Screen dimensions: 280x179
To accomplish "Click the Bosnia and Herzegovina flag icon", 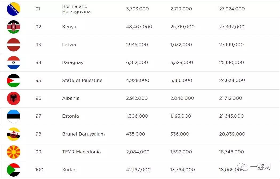I will point(14,9).
